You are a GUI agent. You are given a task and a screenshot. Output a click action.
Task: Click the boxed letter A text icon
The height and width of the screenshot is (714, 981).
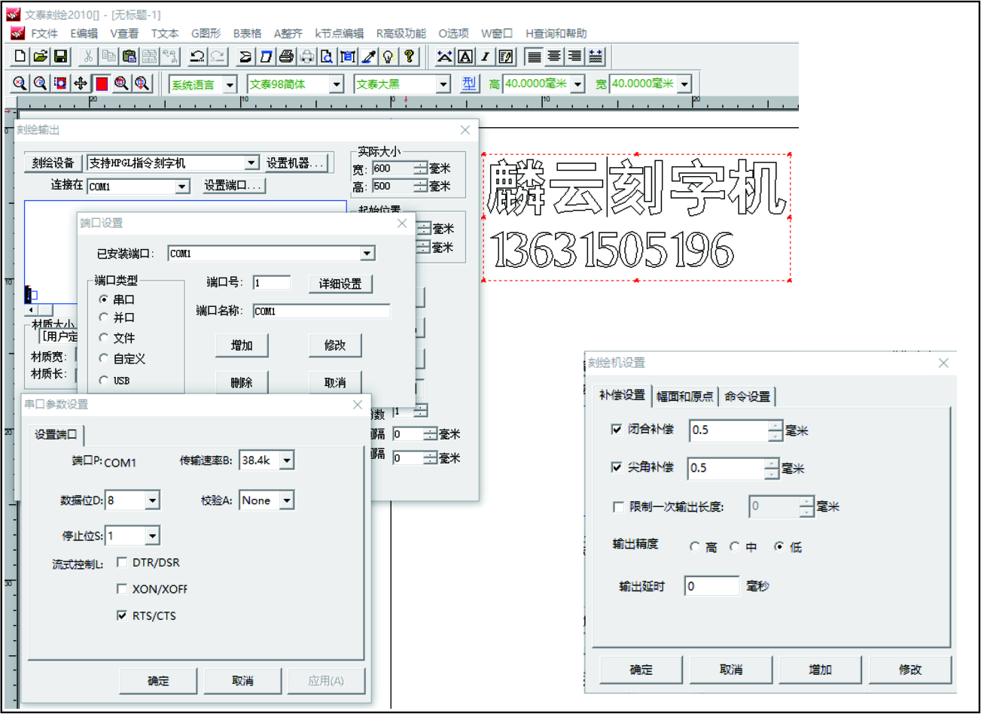465,56
